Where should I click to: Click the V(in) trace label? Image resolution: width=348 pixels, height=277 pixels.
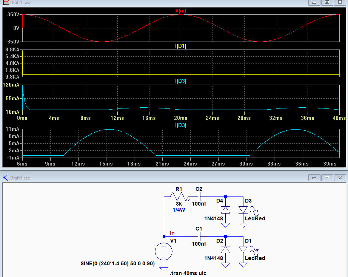(x=181, y=11)
